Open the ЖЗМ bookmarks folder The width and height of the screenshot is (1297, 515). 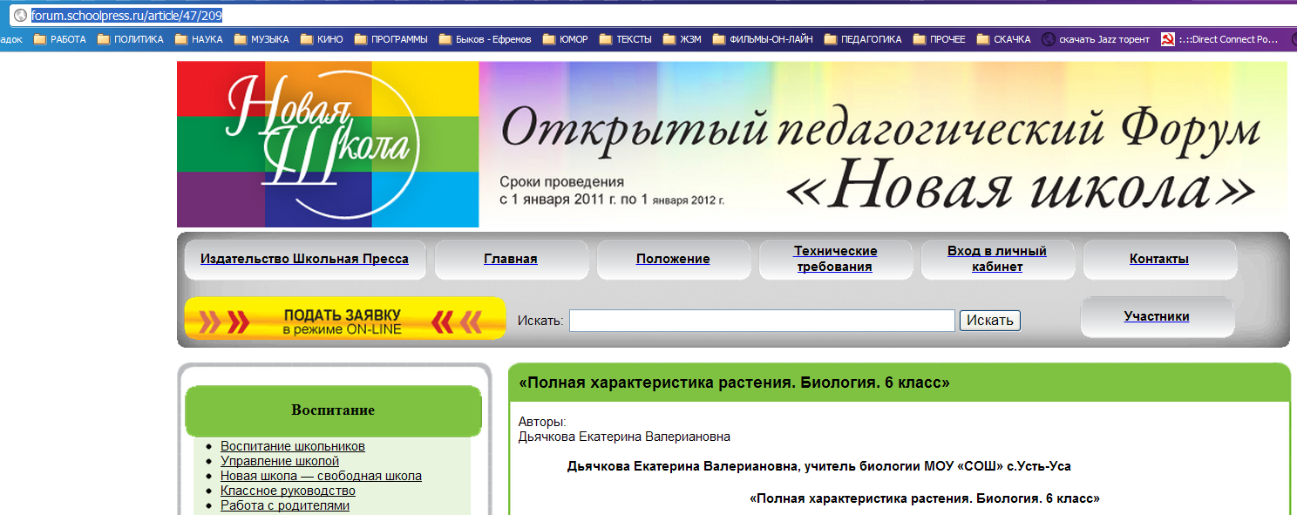(682, 39)
